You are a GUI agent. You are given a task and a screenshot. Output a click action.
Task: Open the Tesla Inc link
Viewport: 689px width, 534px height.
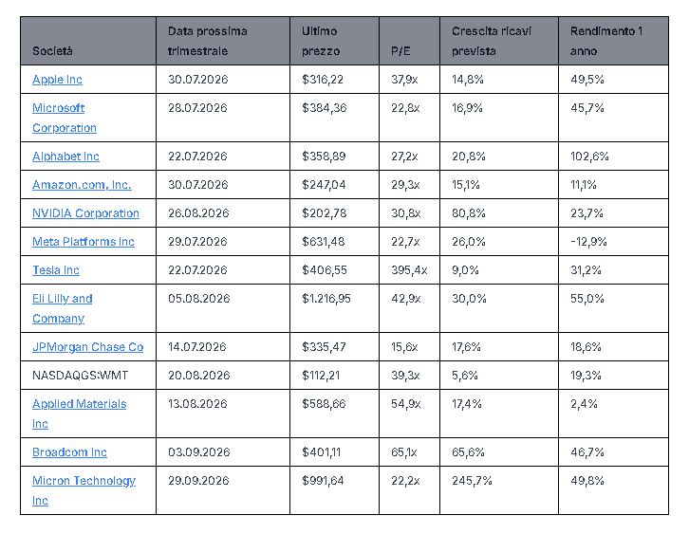click(x=56, y=270)
